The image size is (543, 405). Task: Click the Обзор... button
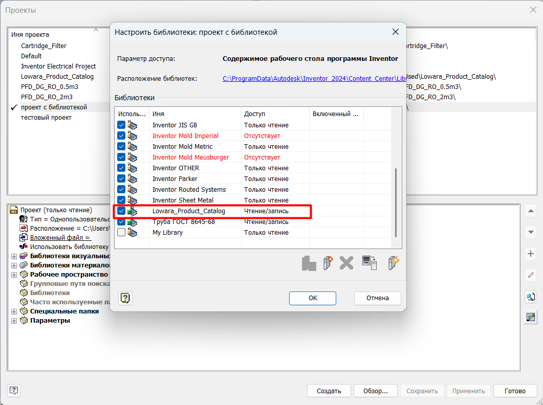[375, 391]
